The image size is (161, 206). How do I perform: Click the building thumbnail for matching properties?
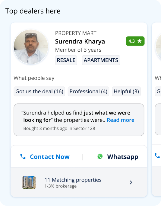click(x=29, y=182)
